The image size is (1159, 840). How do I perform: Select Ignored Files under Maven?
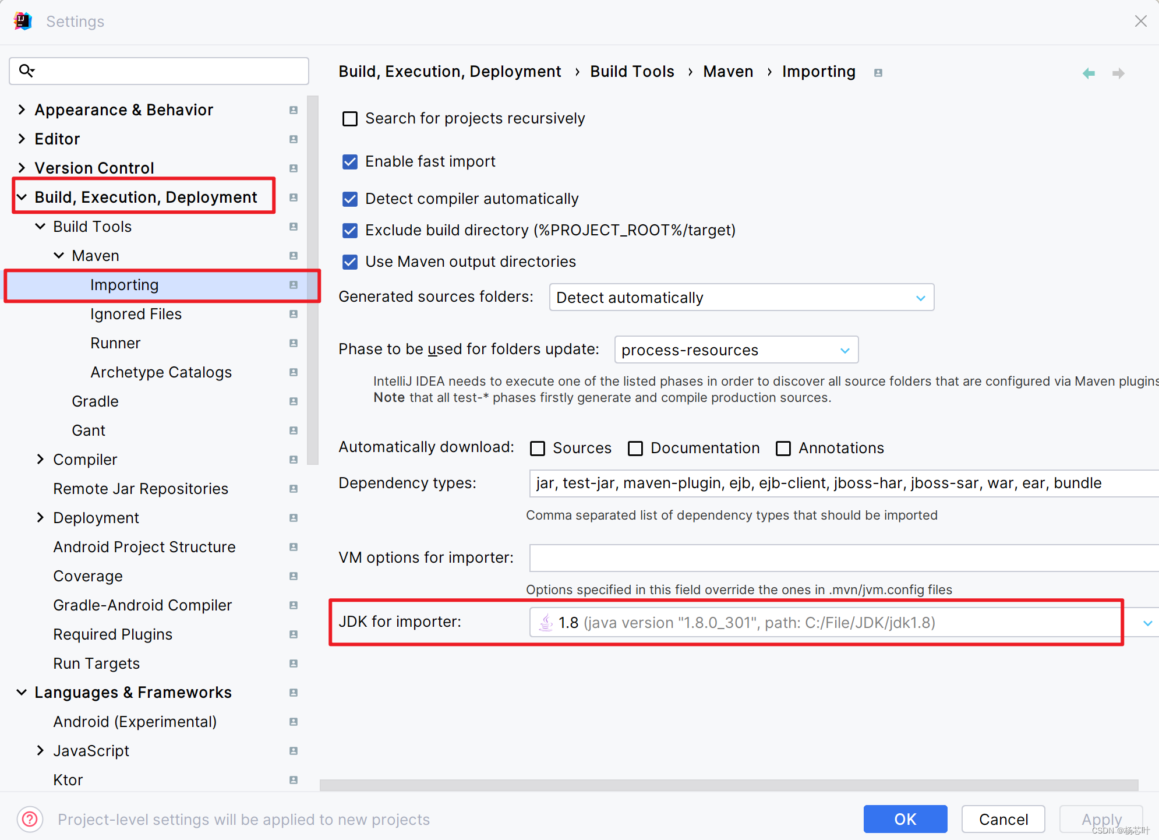tap(136, 314)
